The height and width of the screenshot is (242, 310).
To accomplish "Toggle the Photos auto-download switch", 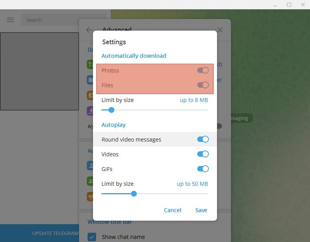I will click(x=203, y=70).
